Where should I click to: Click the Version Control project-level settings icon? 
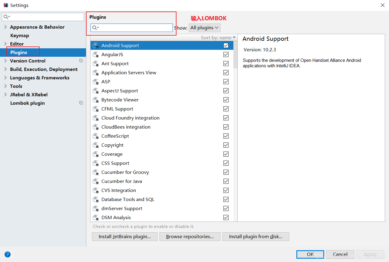pyautogui.click(x=81, y=61)
